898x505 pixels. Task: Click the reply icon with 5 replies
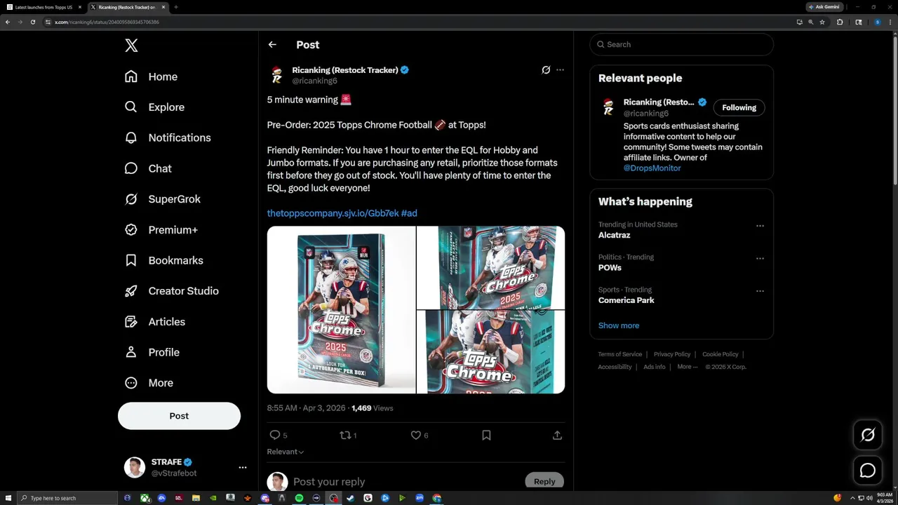coord(279,436)
